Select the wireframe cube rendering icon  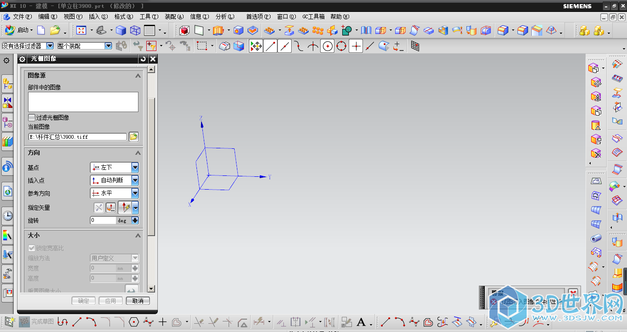[x=135, y=31]
